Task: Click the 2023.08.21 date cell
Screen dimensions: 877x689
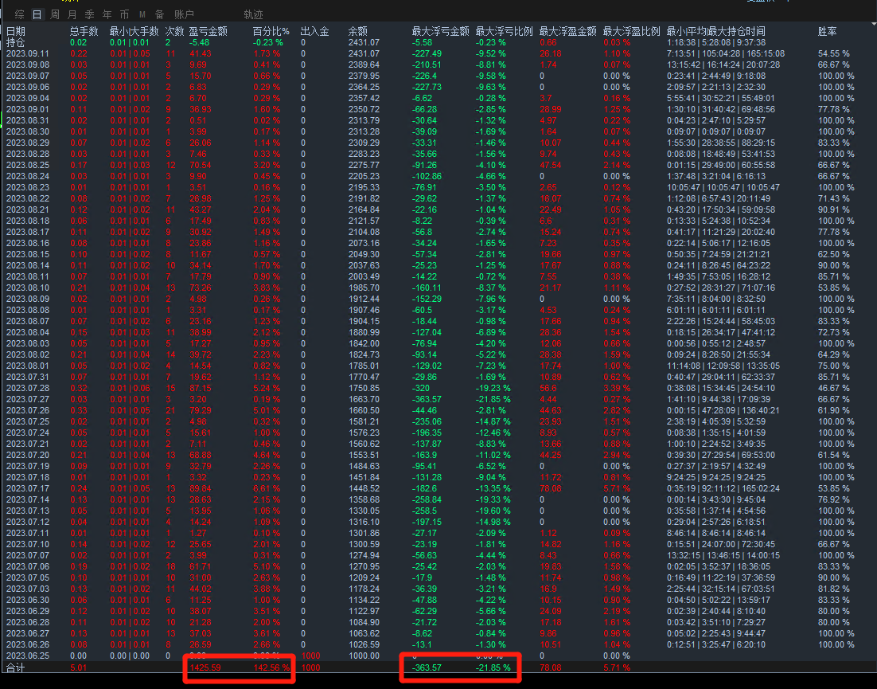Action: click(x=28, y=210)
